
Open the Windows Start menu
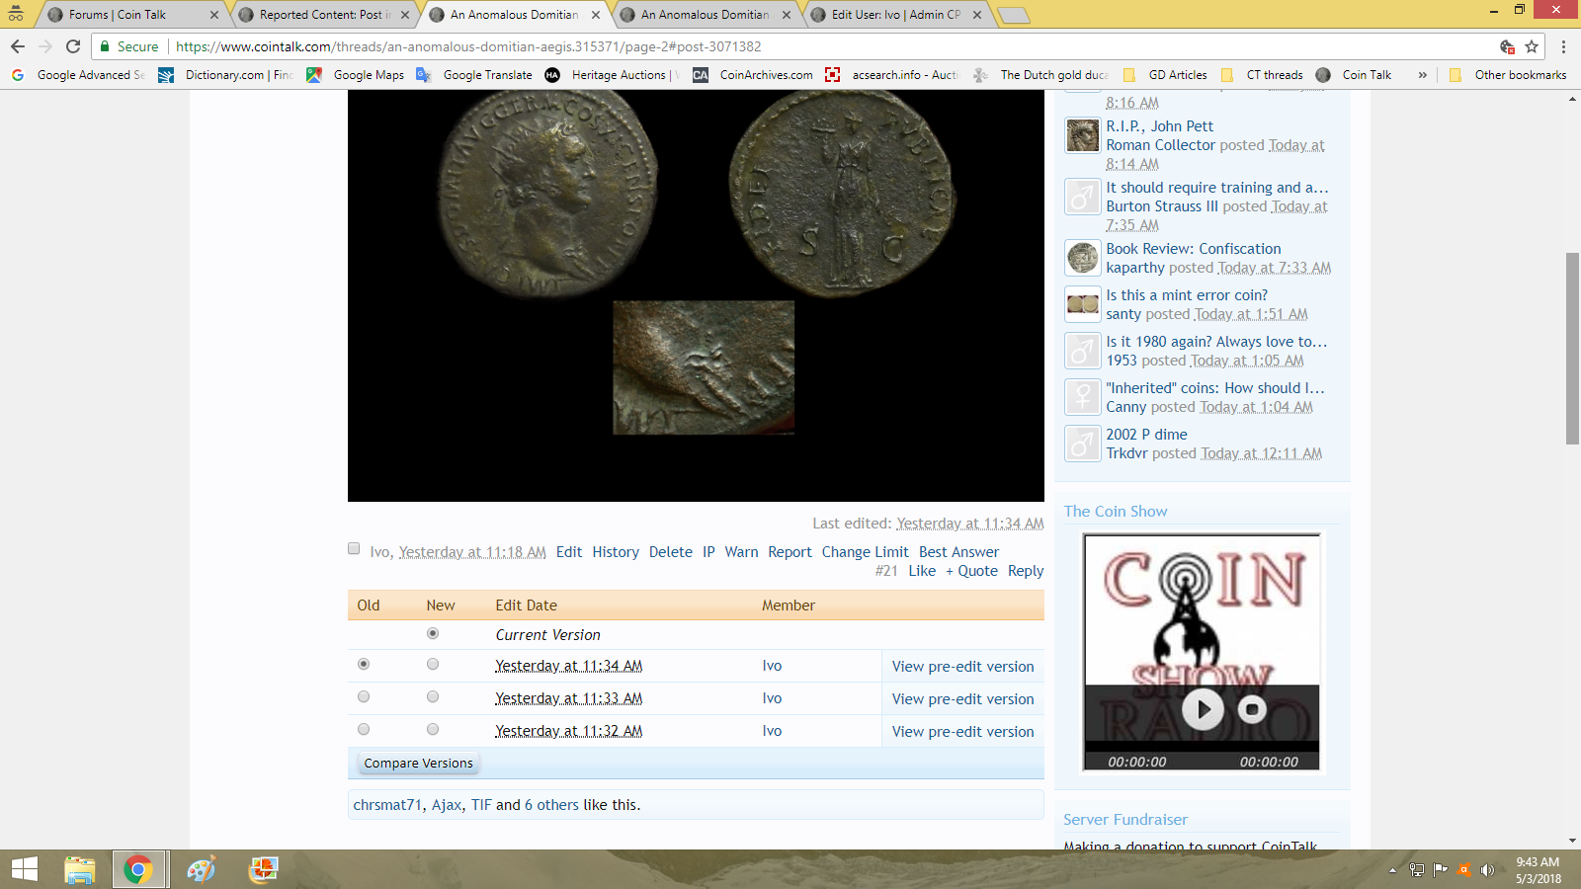24,869
